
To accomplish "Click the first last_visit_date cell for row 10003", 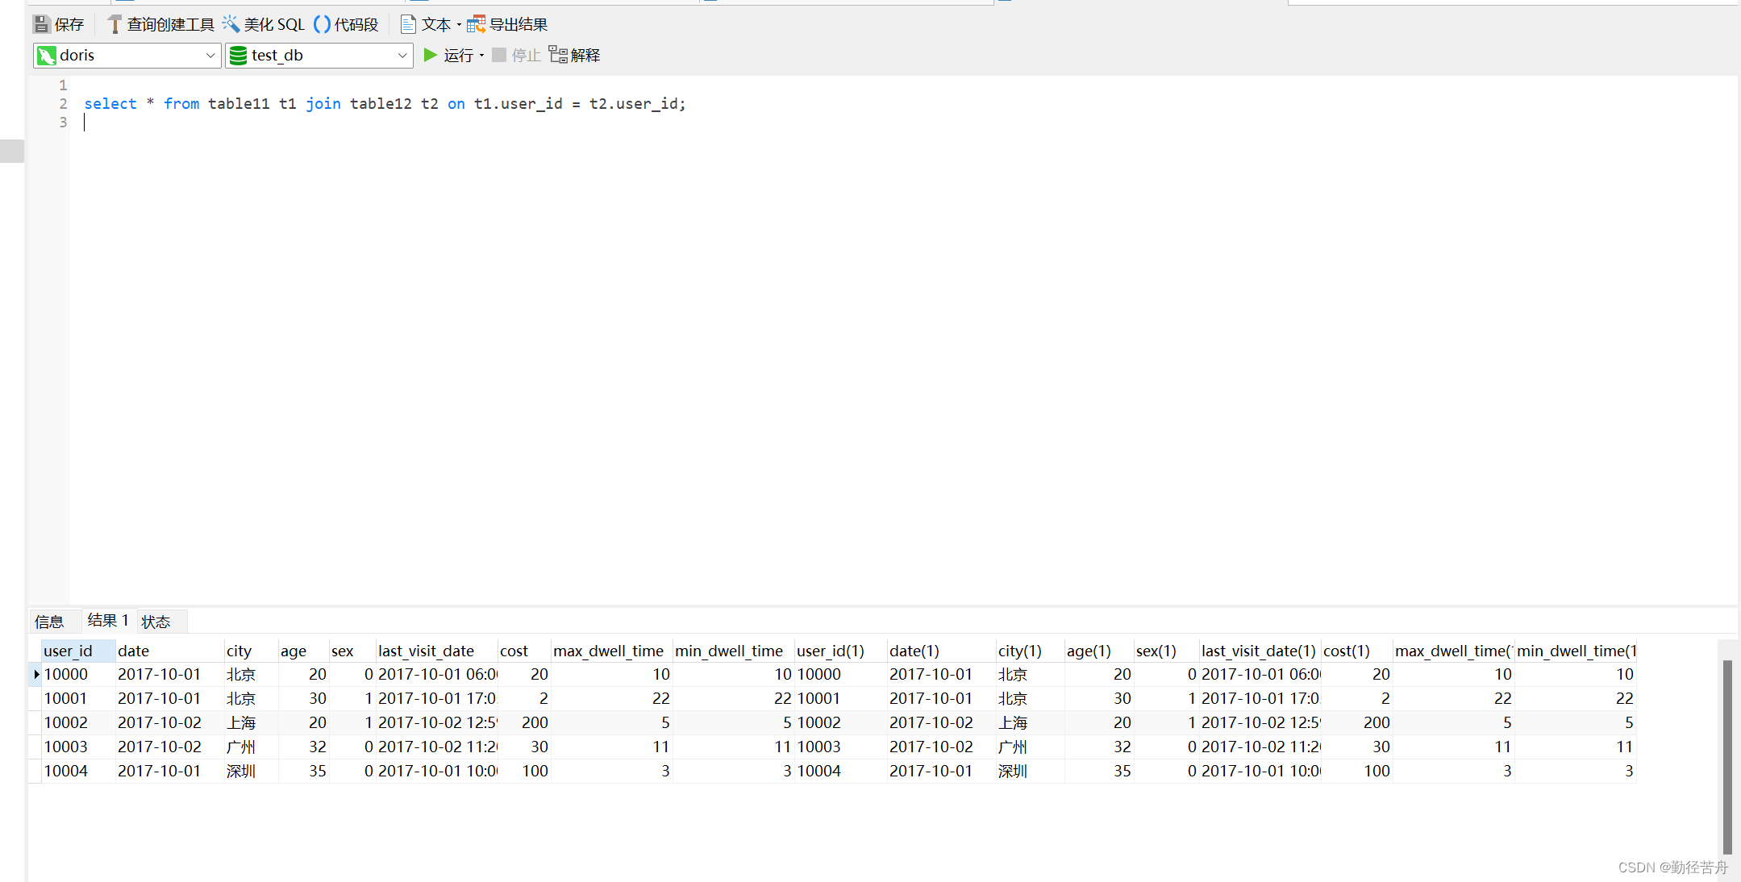I will [x=436, y=747].
